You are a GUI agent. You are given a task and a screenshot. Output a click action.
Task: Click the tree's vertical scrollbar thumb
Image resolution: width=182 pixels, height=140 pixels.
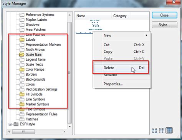pos(69,73)
